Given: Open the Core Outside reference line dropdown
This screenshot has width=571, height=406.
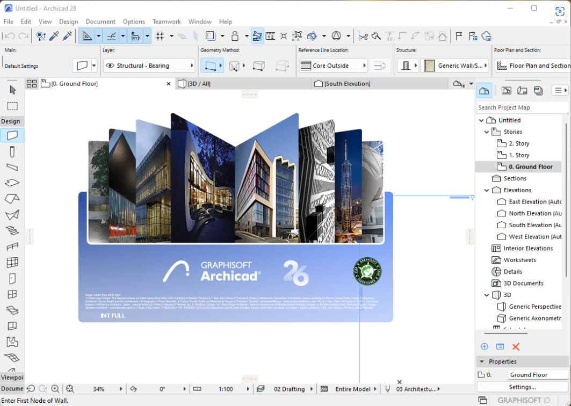Looking at the screenshot, I should click(333, 66).
